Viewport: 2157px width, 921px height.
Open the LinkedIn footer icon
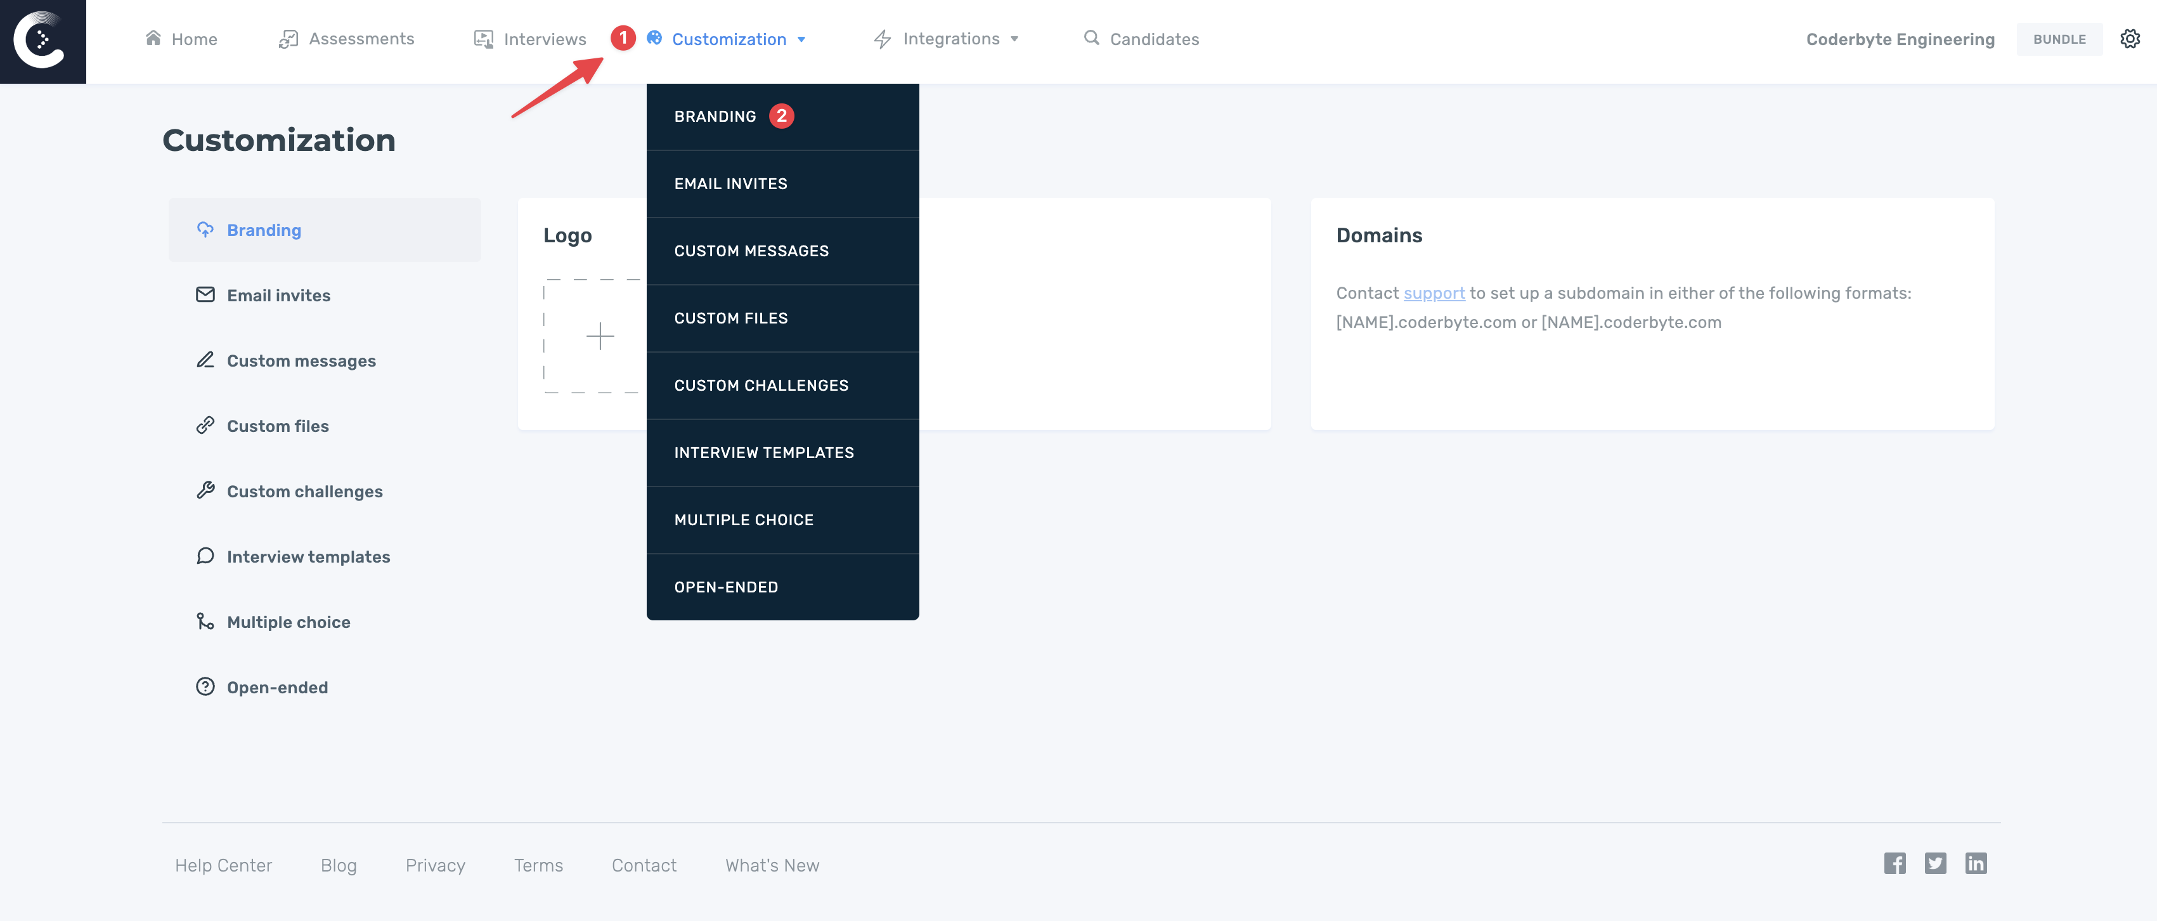(x=1976, y=863)
